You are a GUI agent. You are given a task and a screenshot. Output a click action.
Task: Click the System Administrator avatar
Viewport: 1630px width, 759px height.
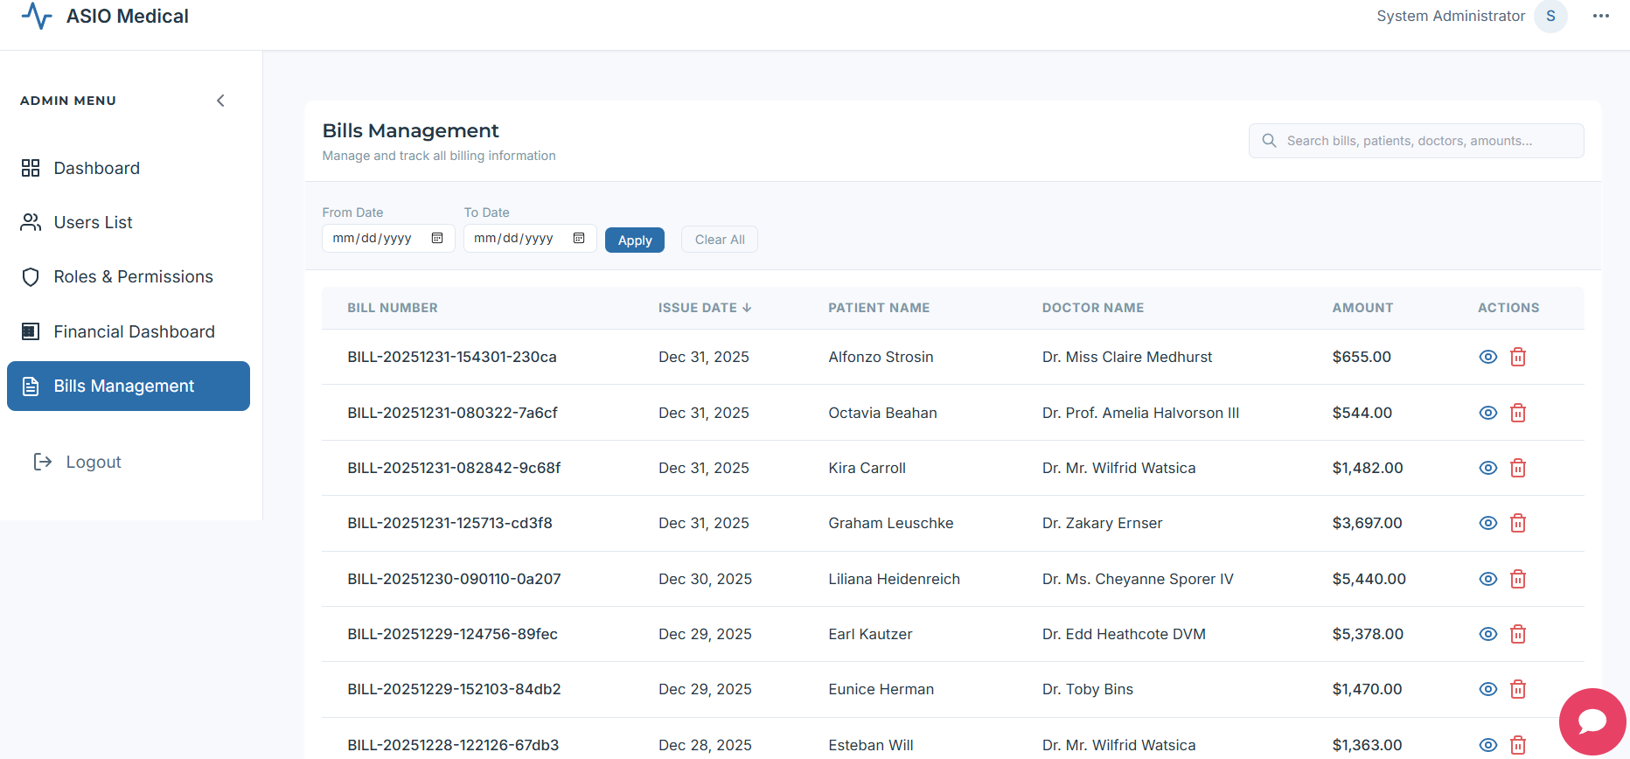[x=1550, y=17]
